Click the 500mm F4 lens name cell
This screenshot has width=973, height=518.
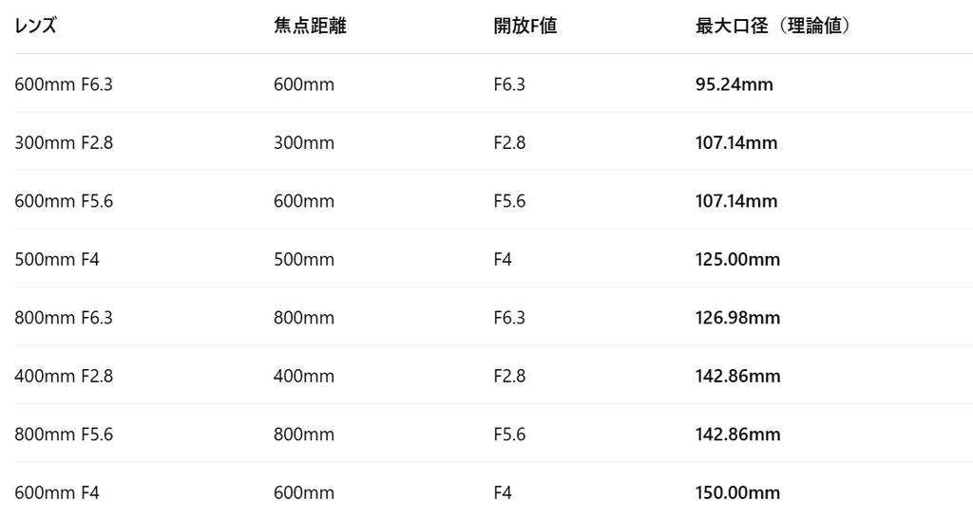coord(56,259)
